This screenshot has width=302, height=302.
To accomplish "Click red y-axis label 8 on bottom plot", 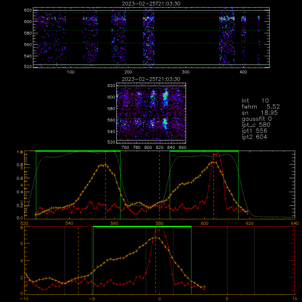I will click(21, 228).
